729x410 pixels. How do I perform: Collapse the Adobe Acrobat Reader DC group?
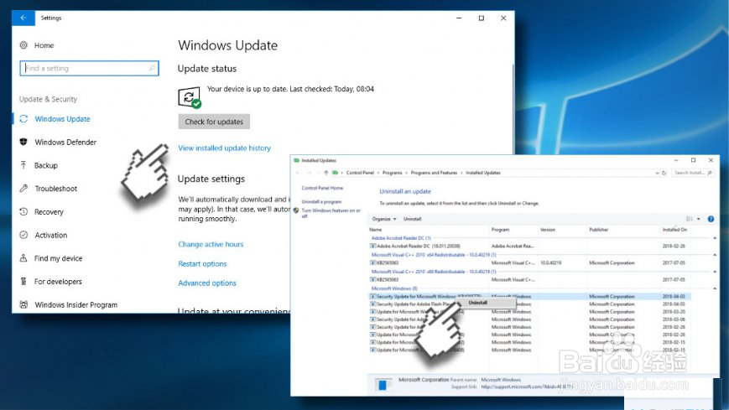(x=715, y=238)
